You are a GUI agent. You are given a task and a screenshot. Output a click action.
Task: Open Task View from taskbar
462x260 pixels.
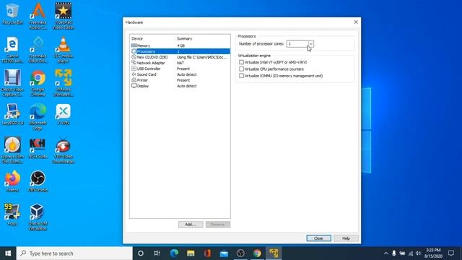pos(157,253)
